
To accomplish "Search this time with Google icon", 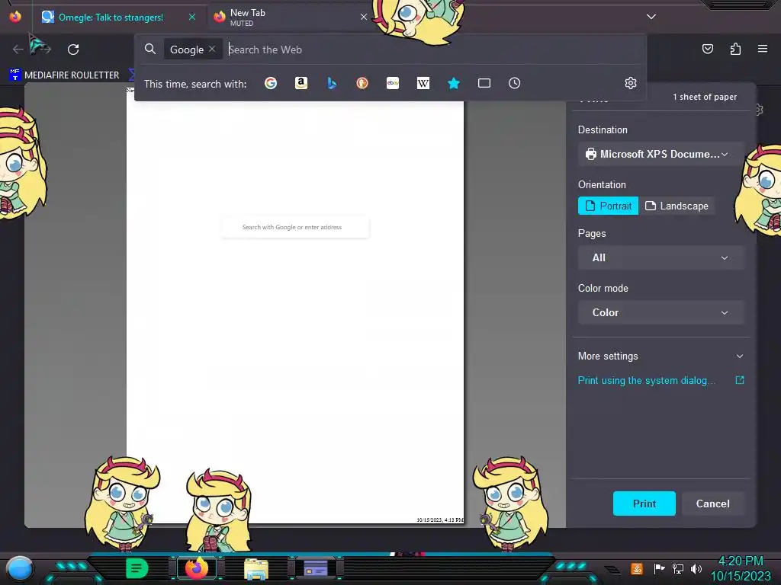I will pos(271,83).
